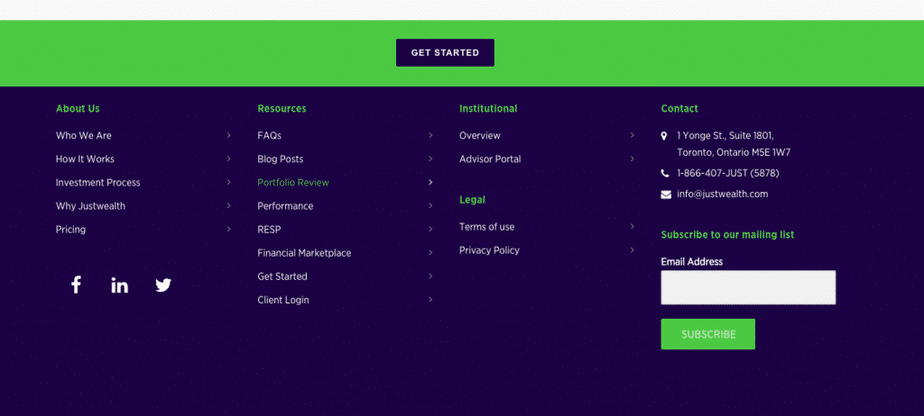View the Performance page link
The width and height of the screenshot is (924, 416).
[285, 206]
